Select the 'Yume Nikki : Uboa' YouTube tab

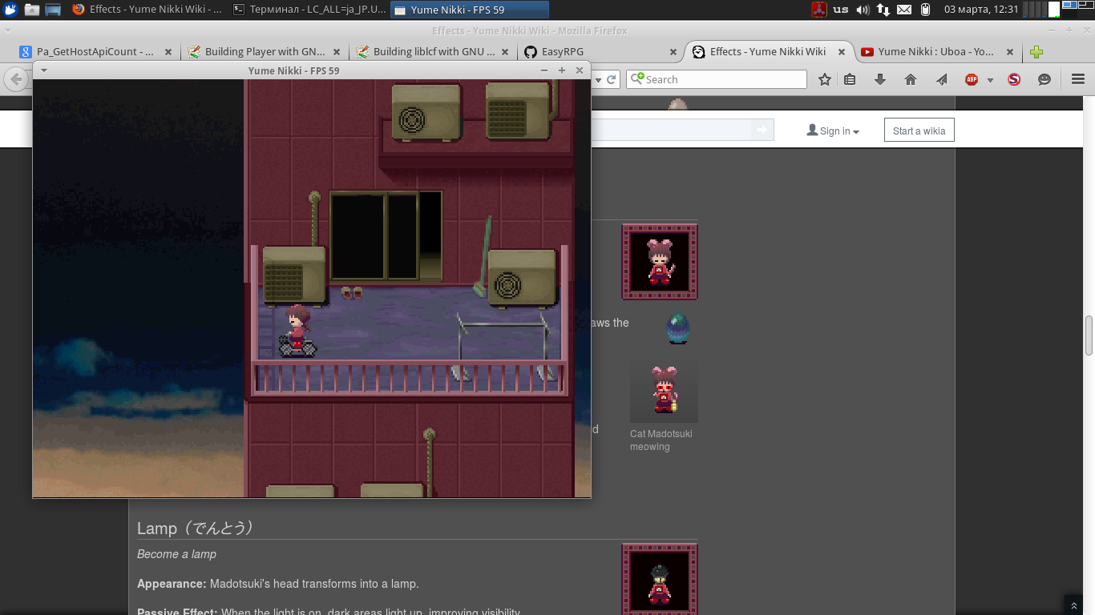[x=935, y=51]
